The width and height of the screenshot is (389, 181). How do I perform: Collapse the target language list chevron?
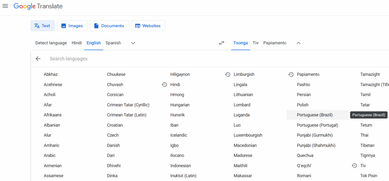click(299, 43)
